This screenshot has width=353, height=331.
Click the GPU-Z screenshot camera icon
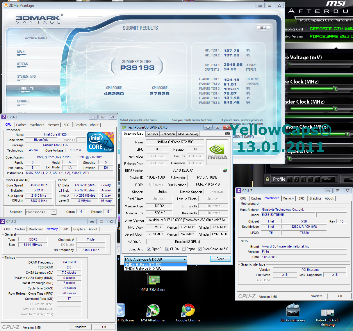click(x=227, y=134)
